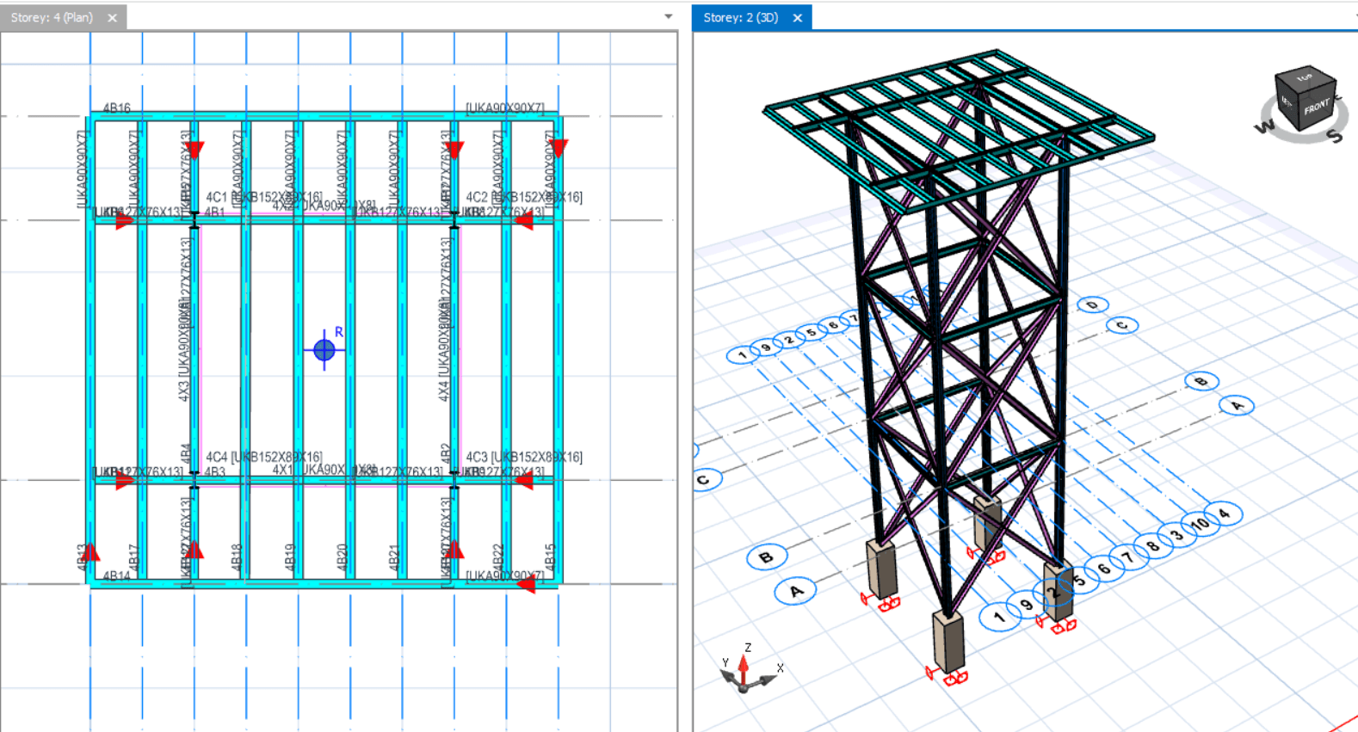Select column label 4C3 [UKB152X89X16]
1358x732 pixels.
click(x=524, y=457)
